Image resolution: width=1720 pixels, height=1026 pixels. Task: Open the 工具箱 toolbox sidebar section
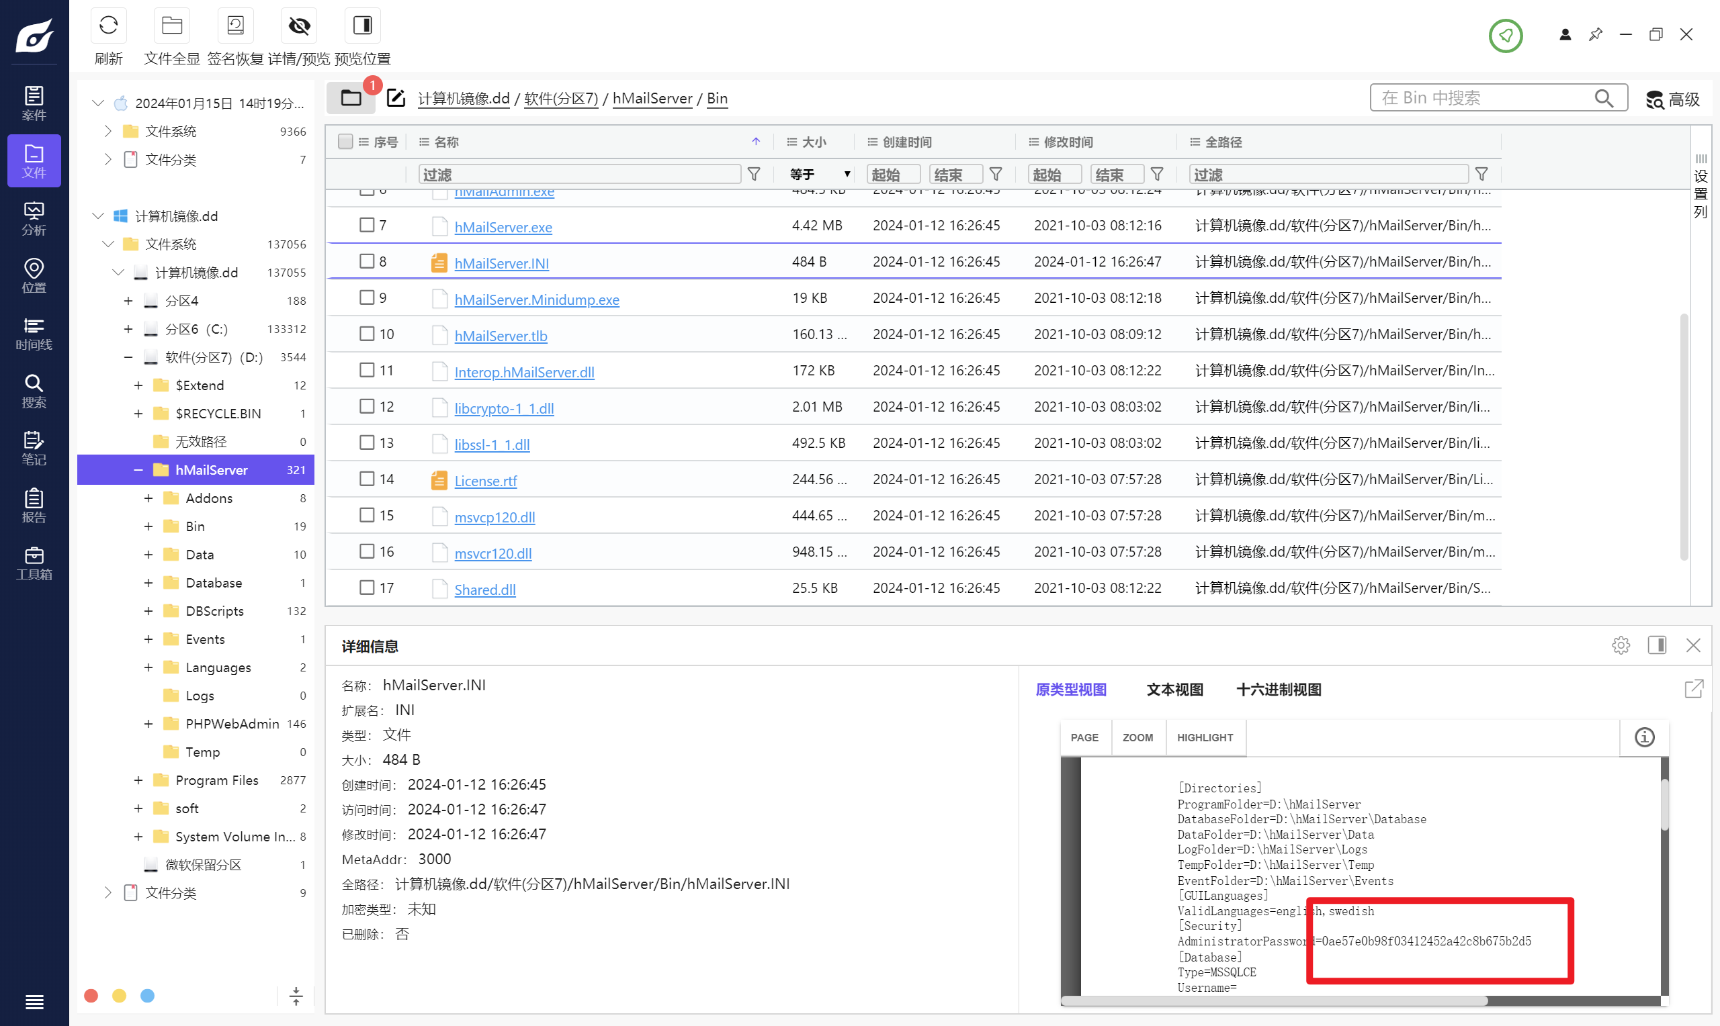[x=34, y=562]
